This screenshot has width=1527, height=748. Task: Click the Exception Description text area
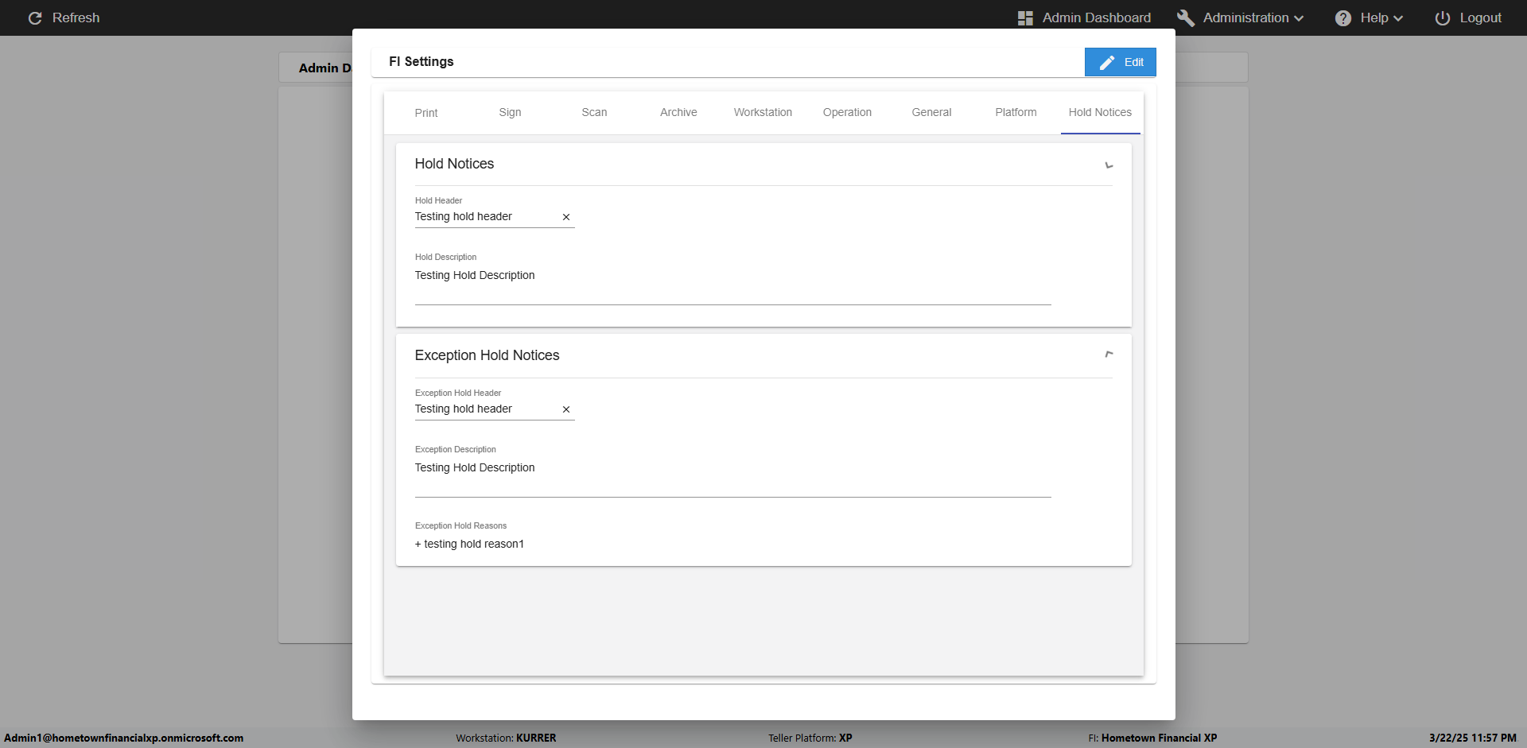[732, 475]
